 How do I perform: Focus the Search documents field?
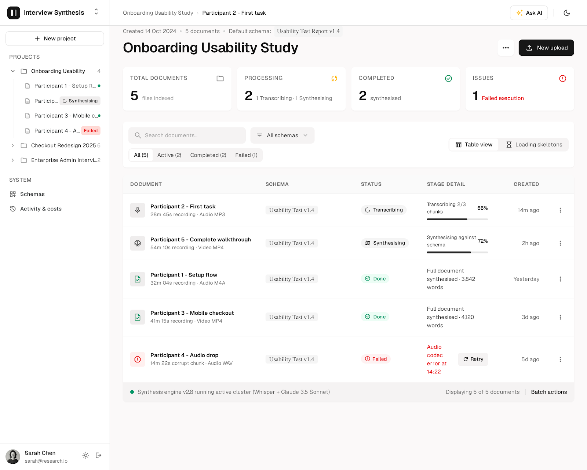pyautogui.click(x=187, y=135)
